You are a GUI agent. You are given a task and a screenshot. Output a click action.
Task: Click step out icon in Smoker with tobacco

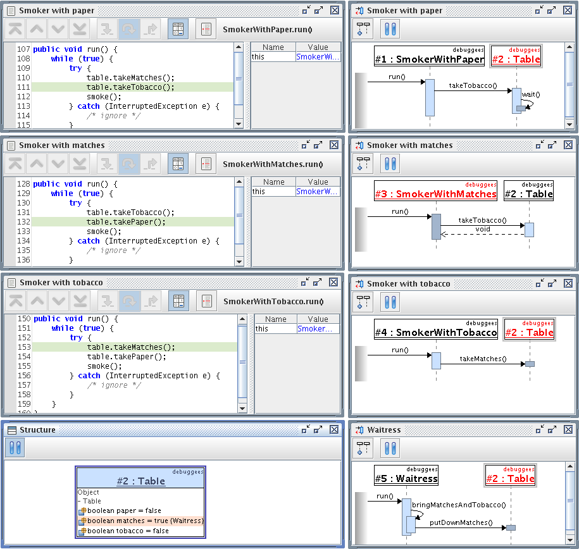151,302
